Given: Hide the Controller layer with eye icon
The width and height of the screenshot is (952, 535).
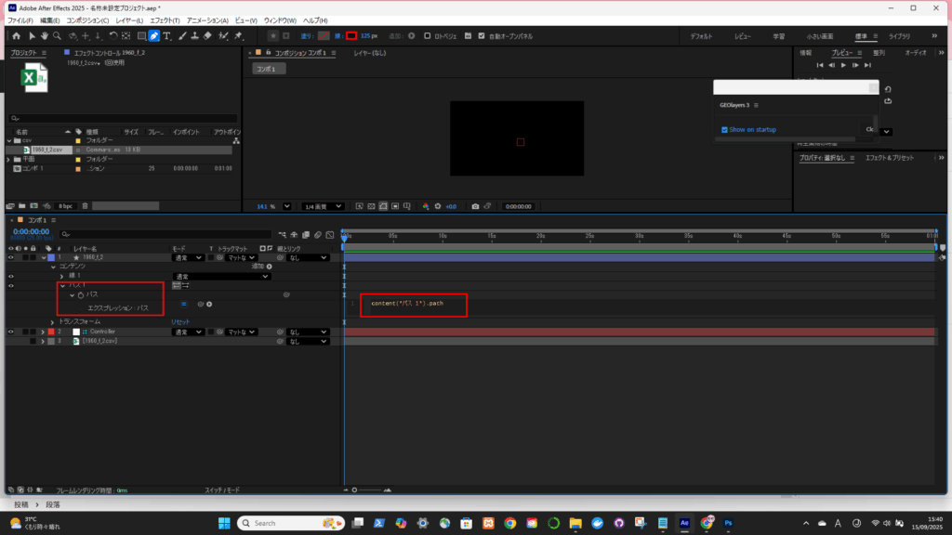Looking at the screenshot, I should coord(11,332).
